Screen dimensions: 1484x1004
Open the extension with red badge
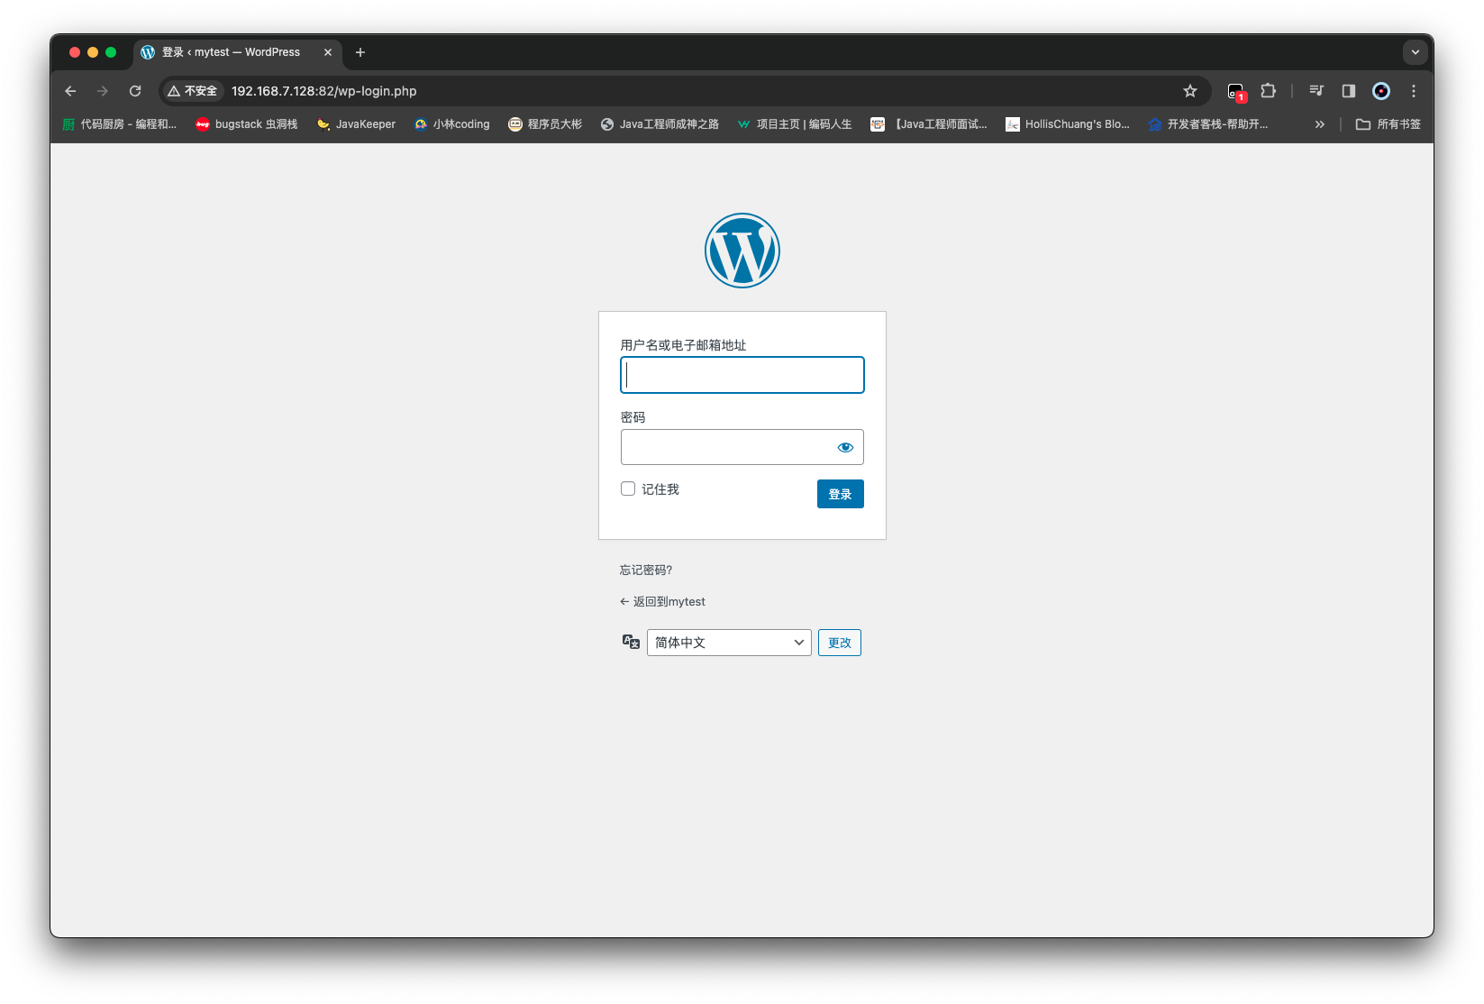(1236, 91)
